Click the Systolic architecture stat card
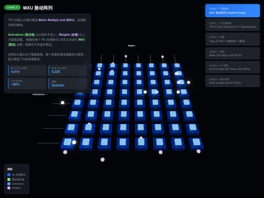The image size is (264, 198). click(x=67, y=83)
